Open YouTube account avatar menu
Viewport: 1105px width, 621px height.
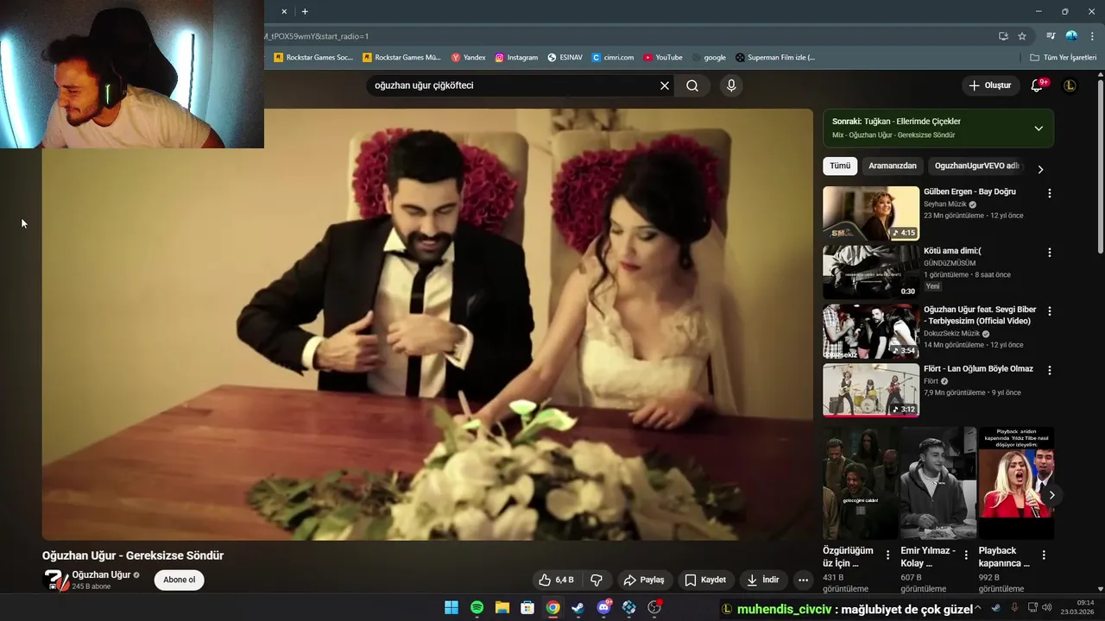tap(1070, 85)
